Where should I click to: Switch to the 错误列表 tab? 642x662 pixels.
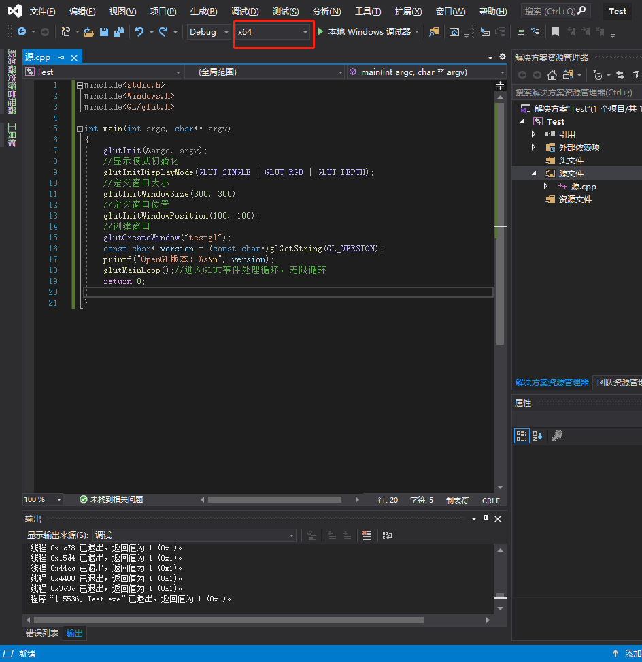pos(42,633)
